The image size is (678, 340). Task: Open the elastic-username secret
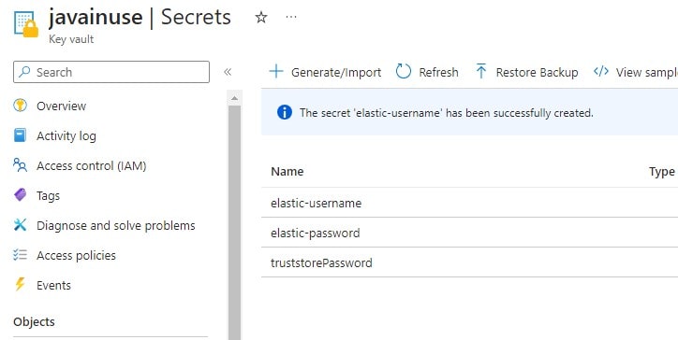(x=317, y=203)
